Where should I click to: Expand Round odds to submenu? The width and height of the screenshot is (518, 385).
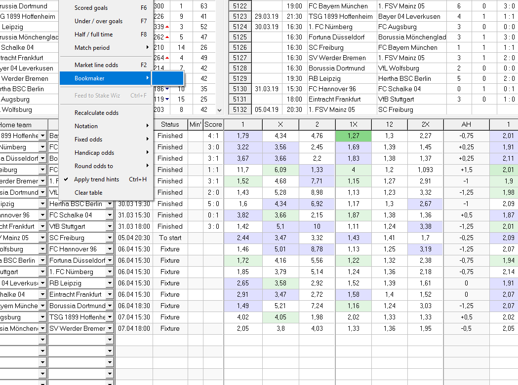[106, 166]
